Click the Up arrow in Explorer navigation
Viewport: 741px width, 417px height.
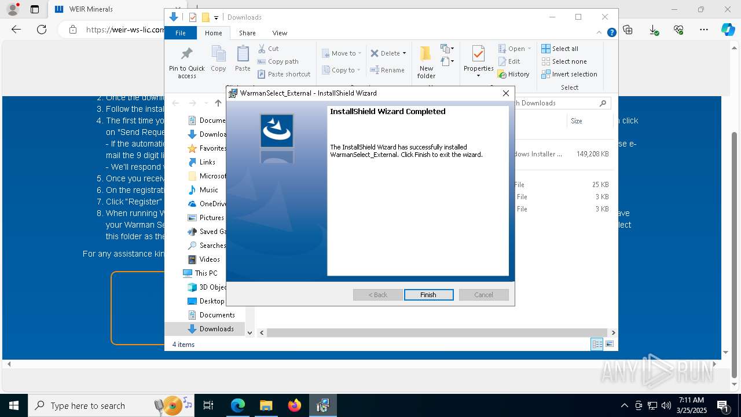coord(218,103)
